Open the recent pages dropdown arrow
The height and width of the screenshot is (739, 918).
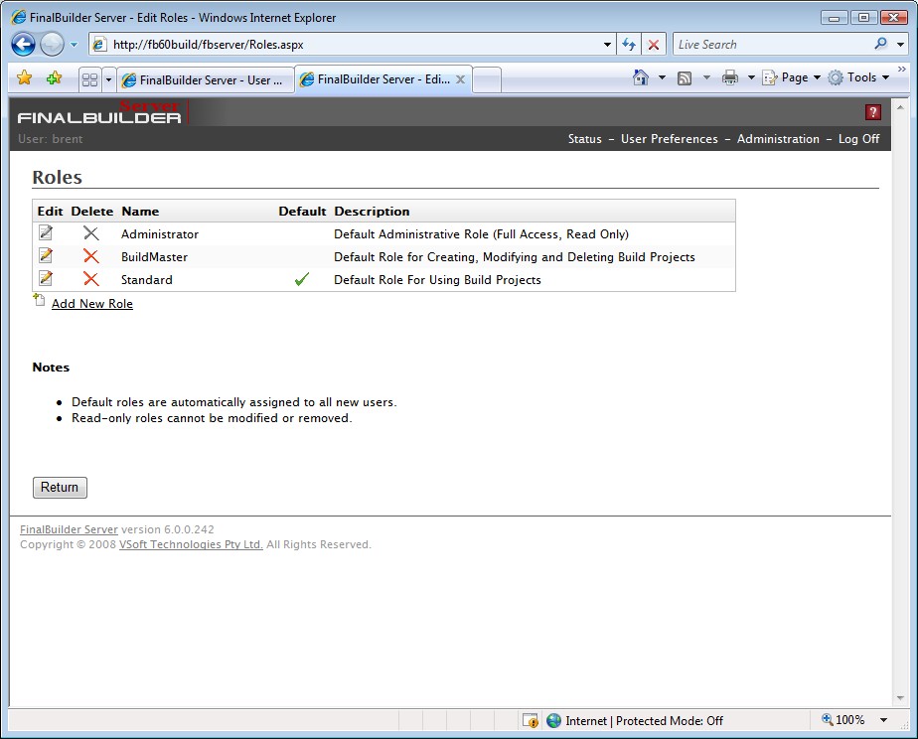pyautogui.click(x=74, y=45)
